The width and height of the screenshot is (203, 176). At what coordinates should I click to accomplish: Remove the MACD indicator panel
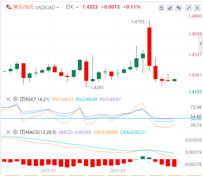pyautogui.click(x=8, y=132)
